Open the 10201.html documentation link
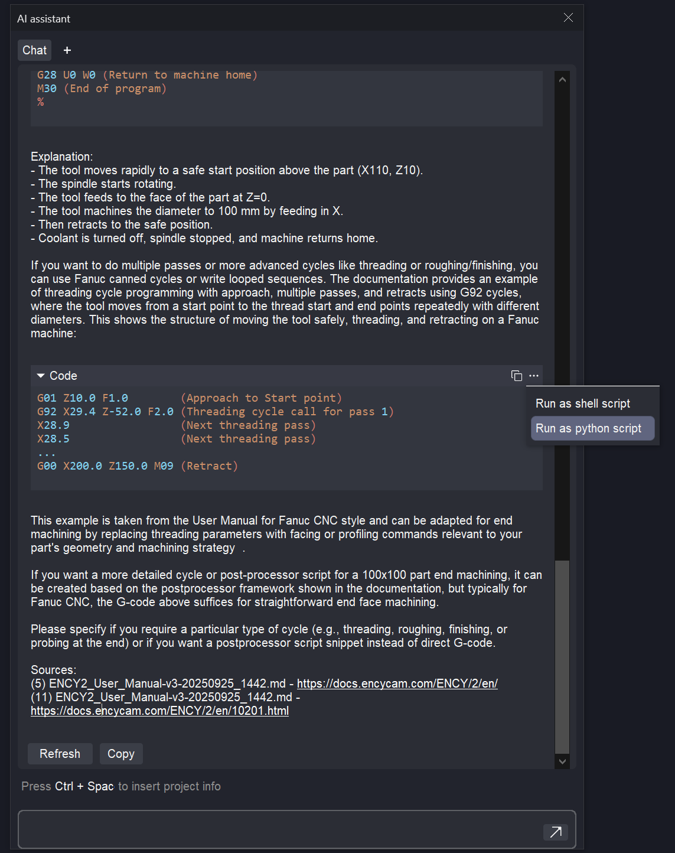675x853 pixels. 159,711
